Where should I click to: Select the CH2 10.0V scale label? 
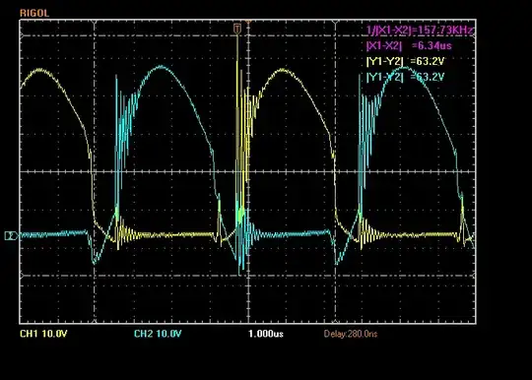point(158,334)
